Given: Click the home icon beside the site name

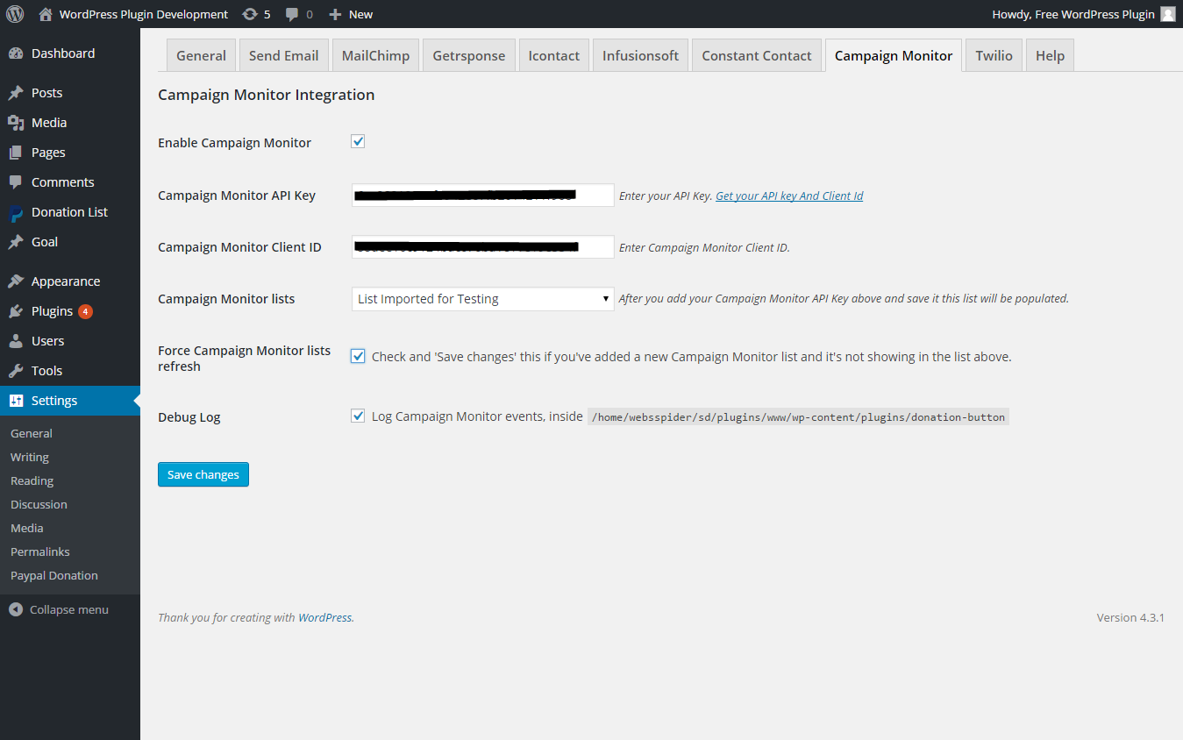Looking at the screenshot, I should [x=46, y=14].
